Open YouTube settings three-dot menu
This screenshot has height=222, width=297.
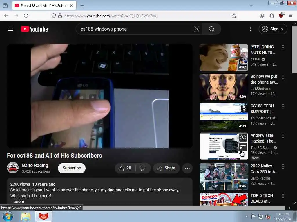[250, 29]
